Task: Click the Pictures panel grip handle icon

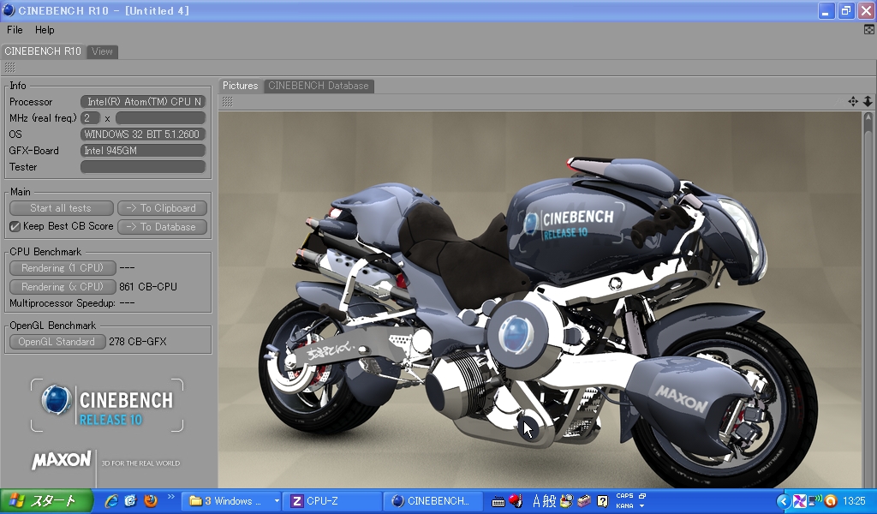Action: coord(227,102)
